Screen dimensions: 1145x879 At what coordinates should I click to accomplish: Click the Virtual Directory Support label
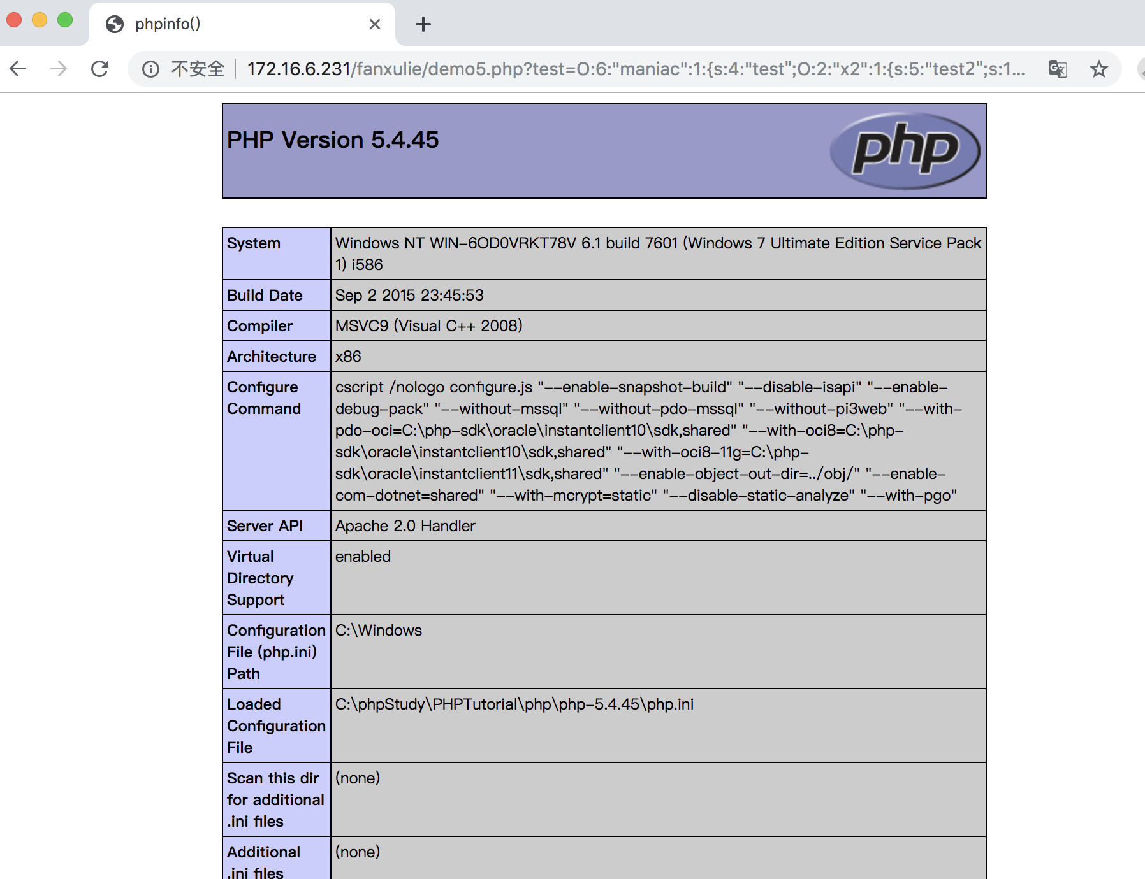pyautogui.click(x=260, y=578)
